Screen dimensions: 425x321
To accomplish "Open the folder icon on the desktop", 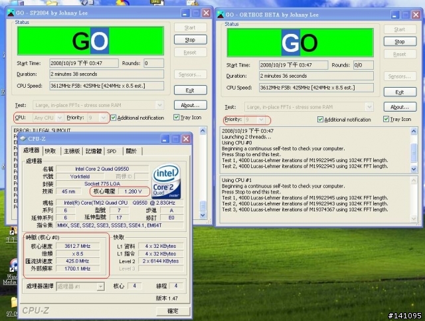I will 13,302.
